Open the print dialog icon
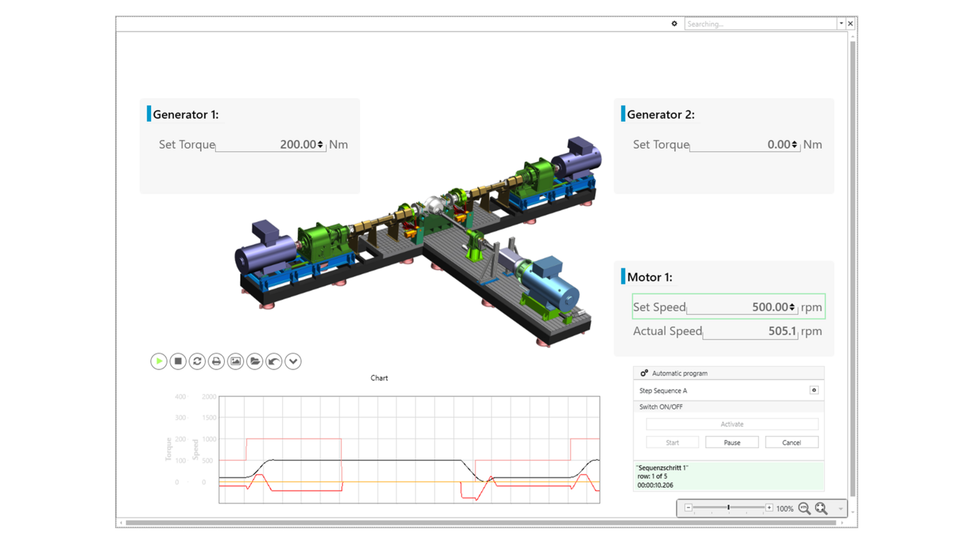Screen dimensions: 975x541 tap(217, 361)
